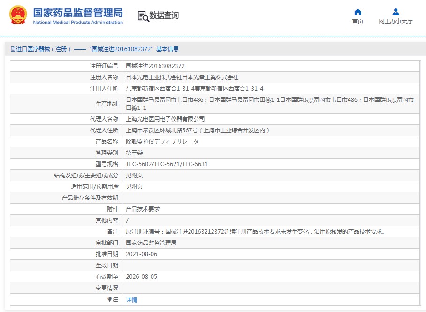Go to 首页 text link
This screenshot has height=312, width=426.
(358, 21)
